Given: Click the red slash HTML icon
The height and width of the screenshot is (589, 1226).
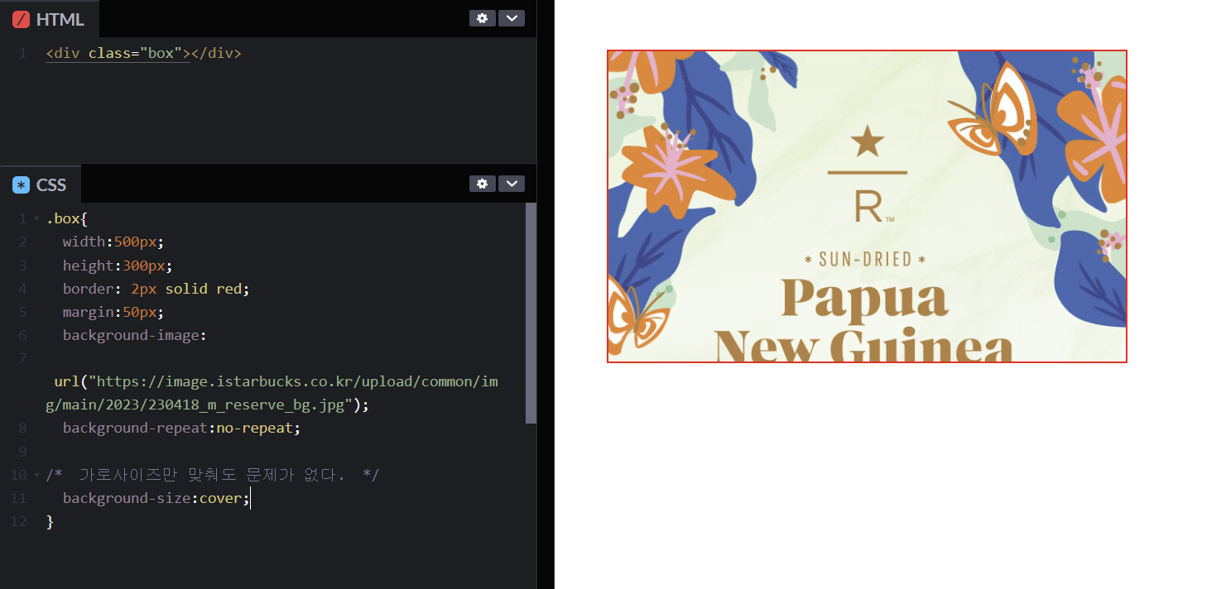Looking at the screenshot, I should click(21, 19).
